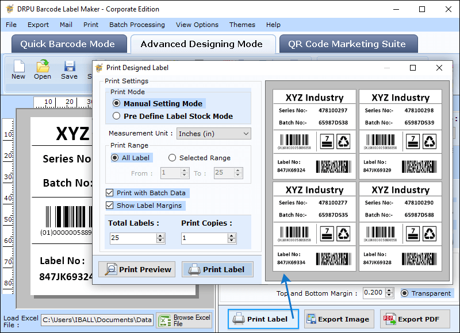Switch to QR Code Marketing Suite tab
The image size is (460, 333).
coord(348,44)
